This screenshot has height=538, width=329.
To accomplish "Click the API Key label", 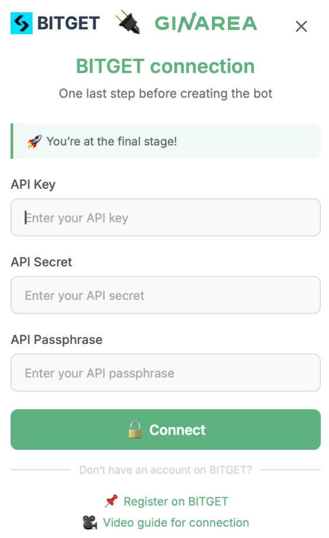I will point(33,185).
